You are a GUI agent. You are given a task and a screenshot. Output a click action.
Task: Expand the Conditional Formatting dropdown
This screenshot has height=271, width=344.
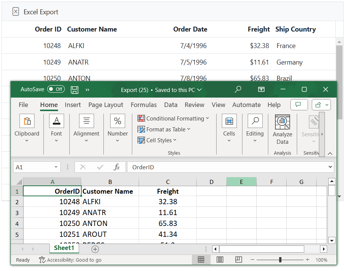pos(173,118)
